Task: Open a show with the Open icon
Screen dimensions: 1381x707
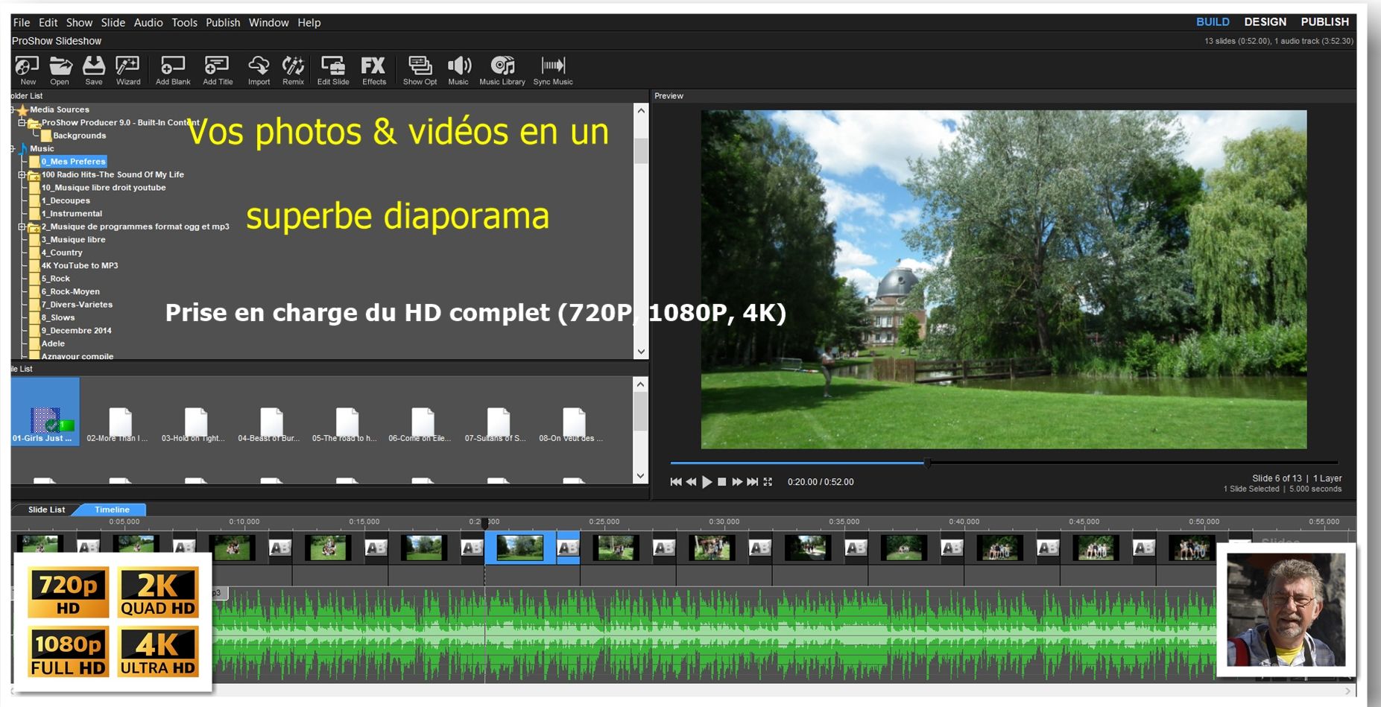Action: (60, 70)
